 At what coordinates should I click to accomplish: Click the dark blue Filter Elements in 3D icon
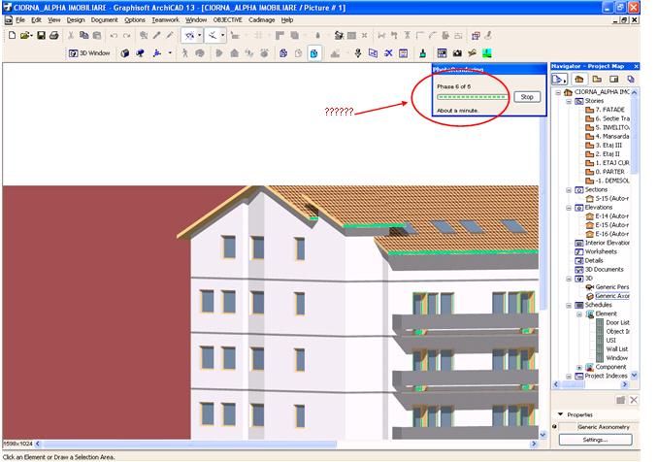(x=283, y=53)
